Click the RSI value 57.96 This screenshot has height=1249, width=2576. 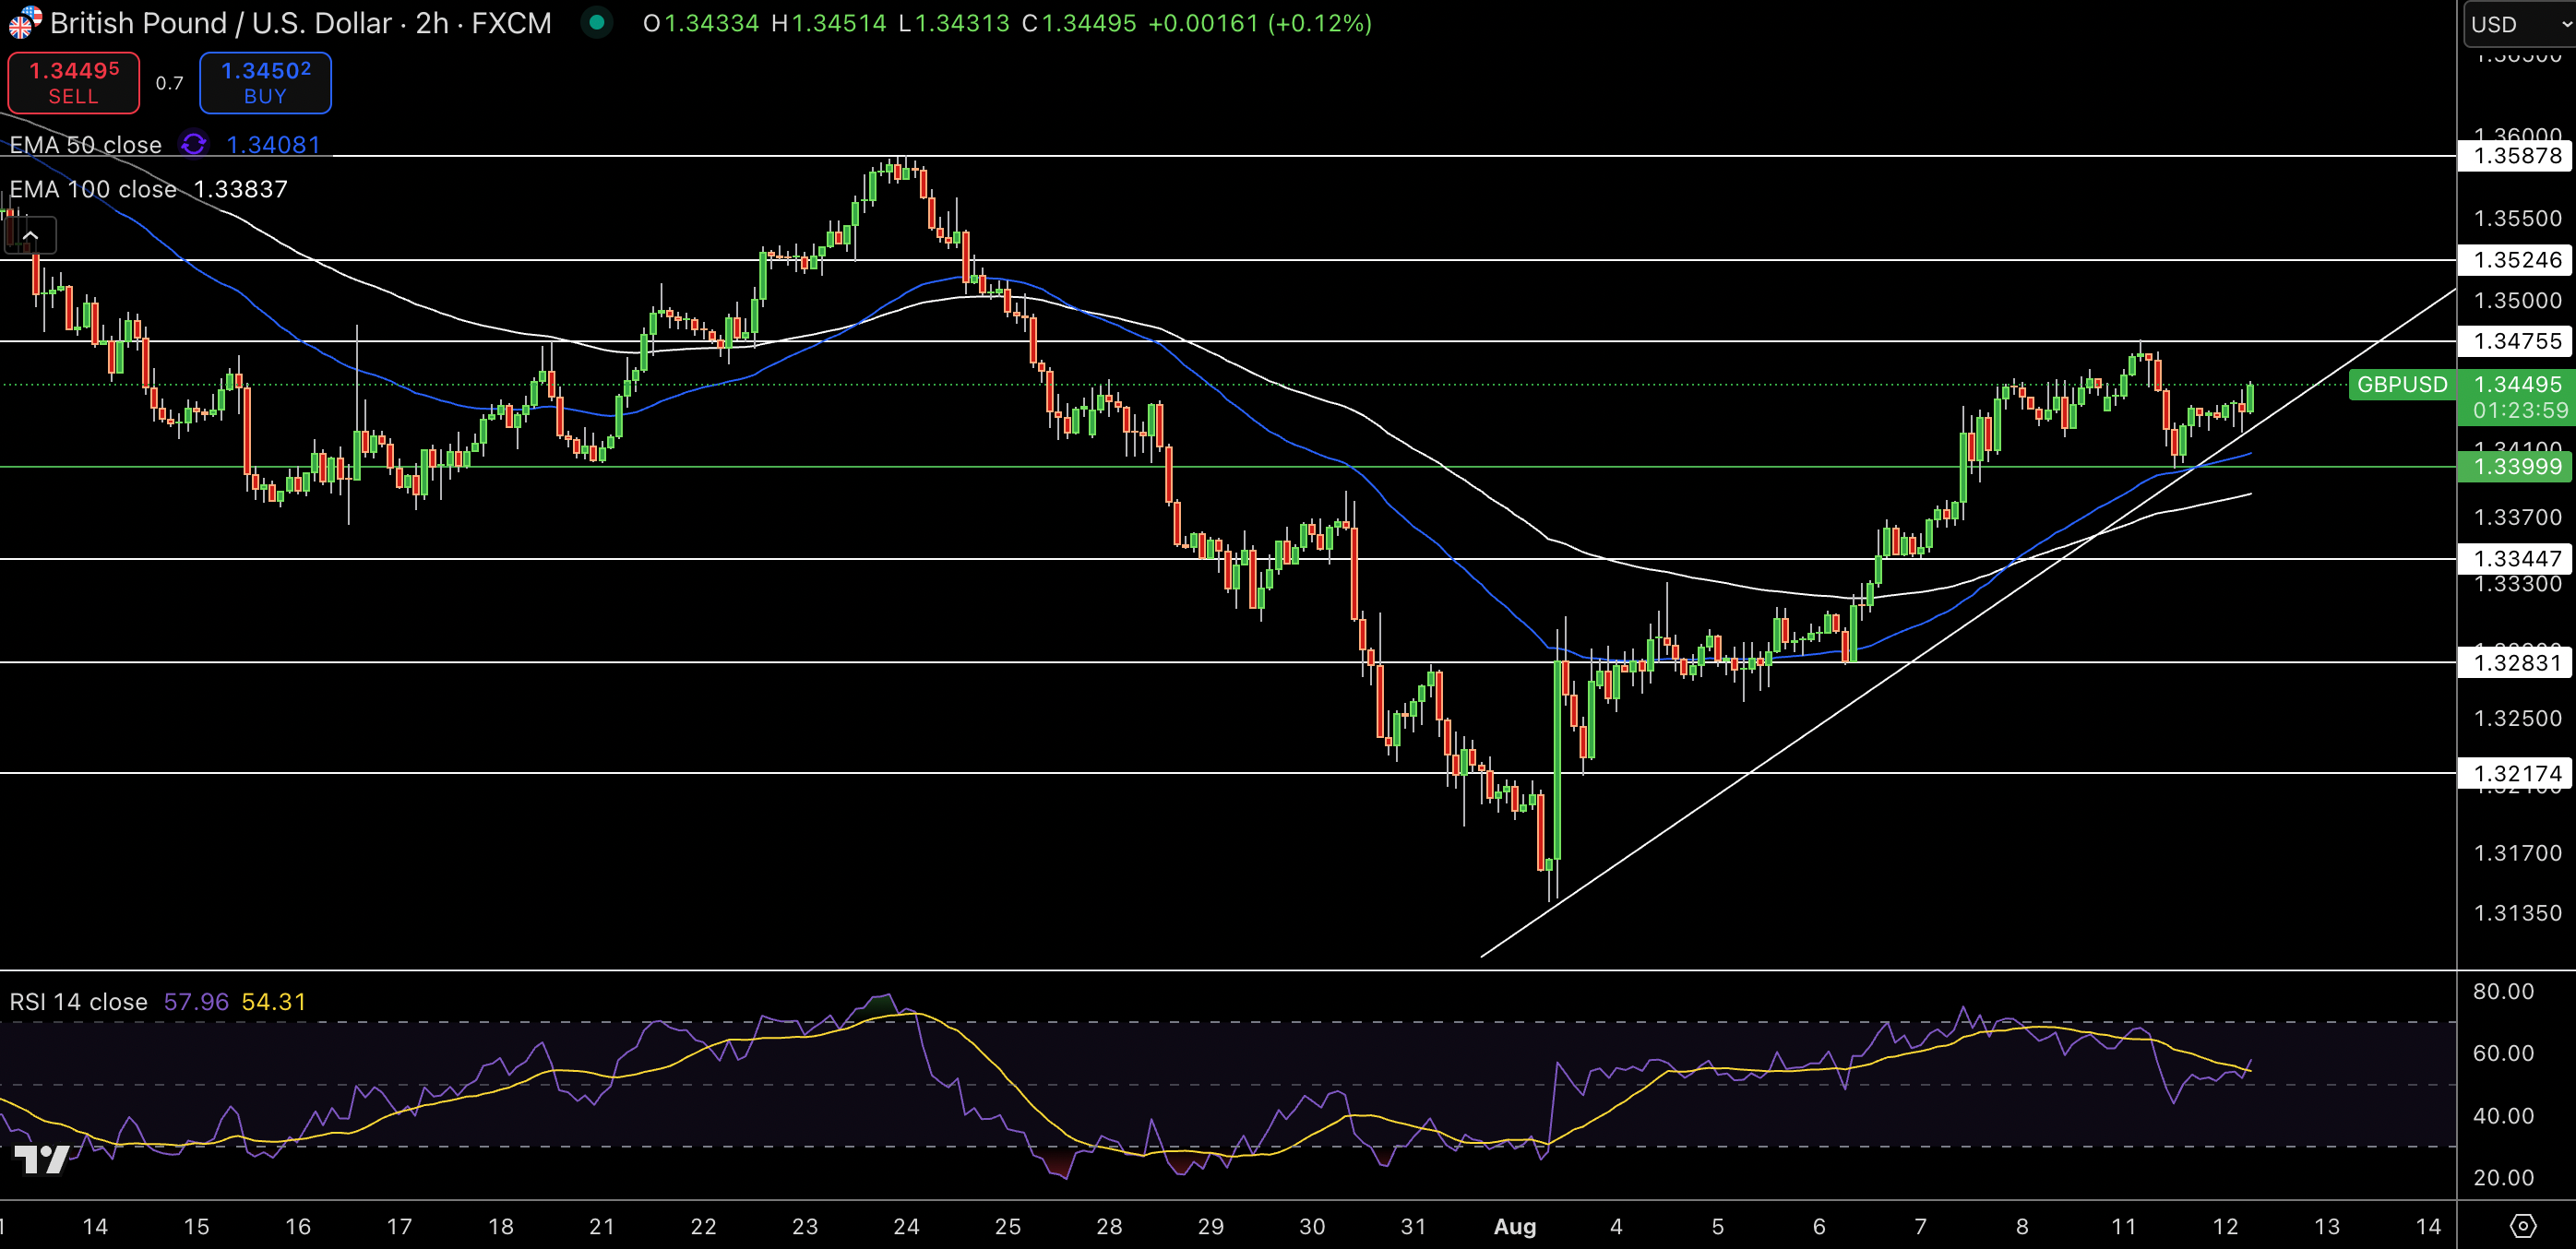[196, 1001]
